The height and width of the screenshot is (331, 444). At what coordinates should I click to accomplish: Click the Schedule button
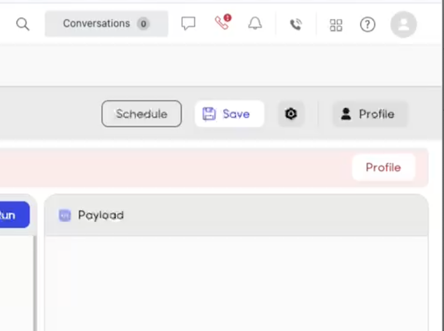coord(141,114)
